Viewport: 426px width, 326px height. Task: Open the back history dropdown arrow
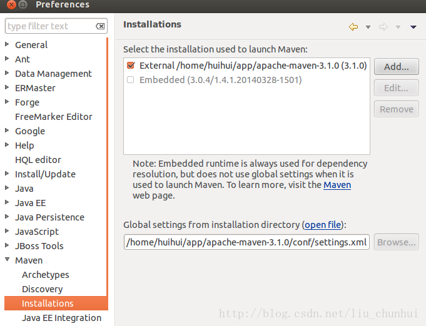coord(368,27)
